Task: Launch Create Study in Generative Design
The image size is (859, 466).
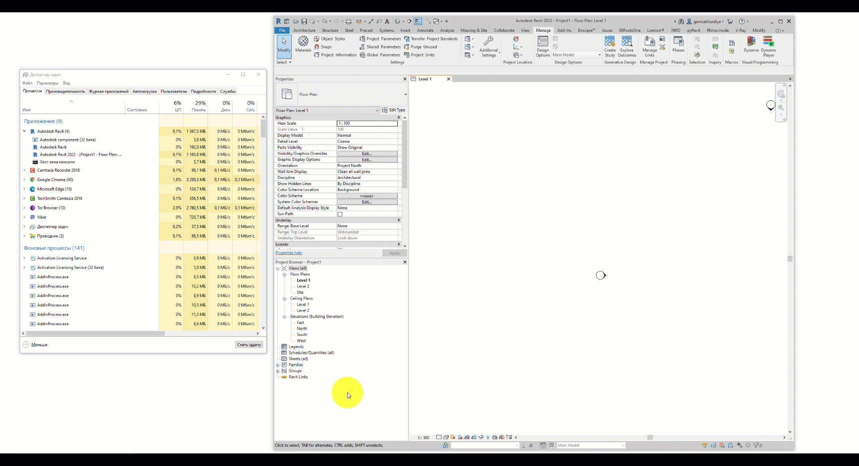Action: [x=610, y=47]
